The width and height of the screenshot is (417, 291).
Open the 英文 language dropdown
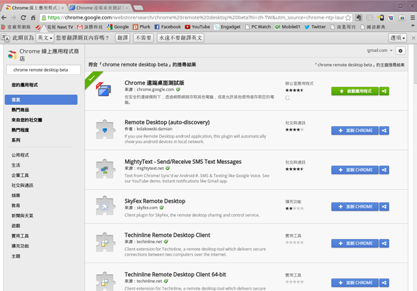(45, 38)
